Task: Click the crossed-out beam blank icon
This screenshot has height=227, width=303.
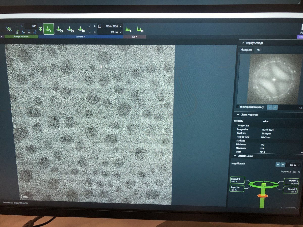Action: [x=40, y=30]
